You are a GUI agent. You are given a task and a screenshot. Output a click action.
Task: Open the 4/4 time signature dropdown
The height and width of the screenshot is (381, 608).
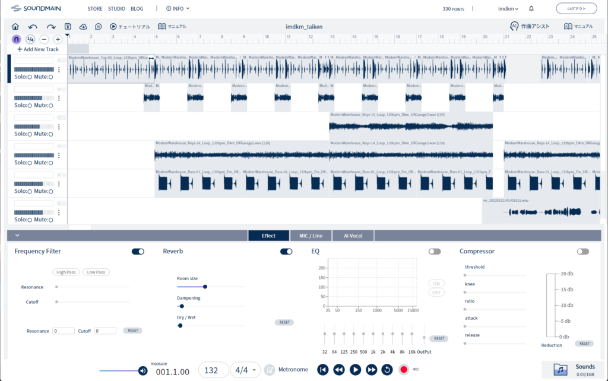(245, 370)
